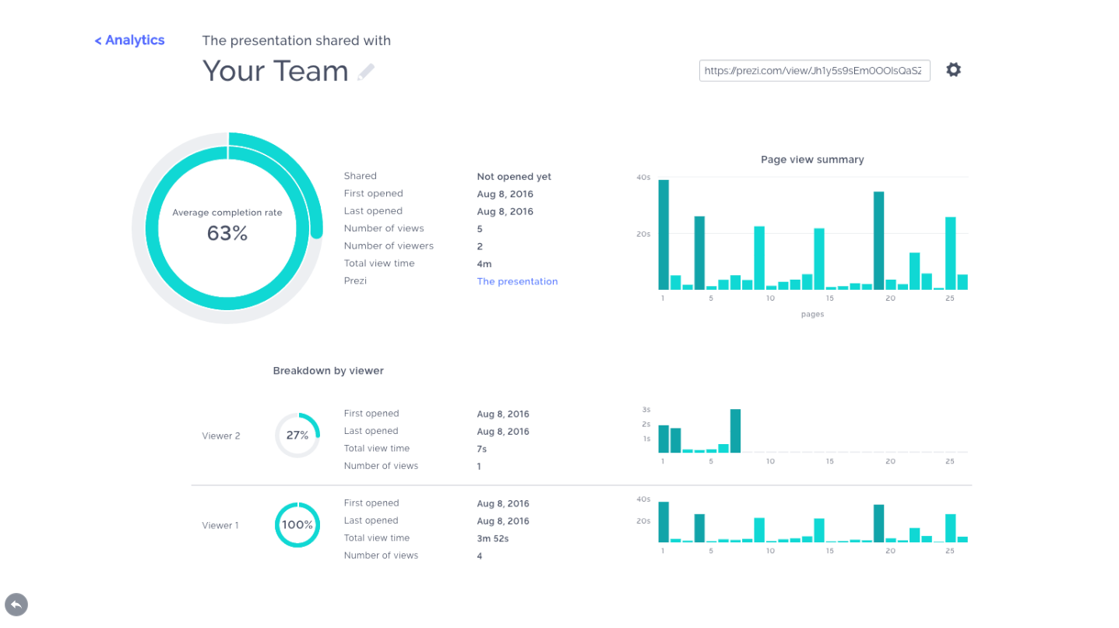Click Viewer 1's 100% completion ring

tap(297, 525)
